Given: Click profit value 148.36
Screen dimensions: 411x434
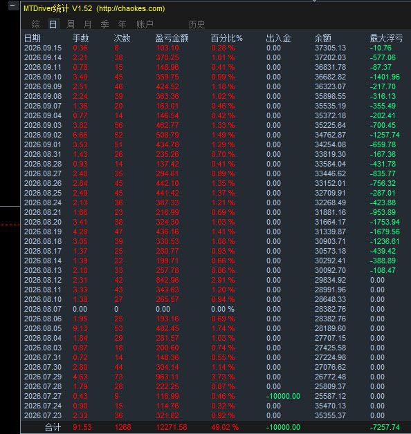Looking at the screenshot, I should coord(167,357).
